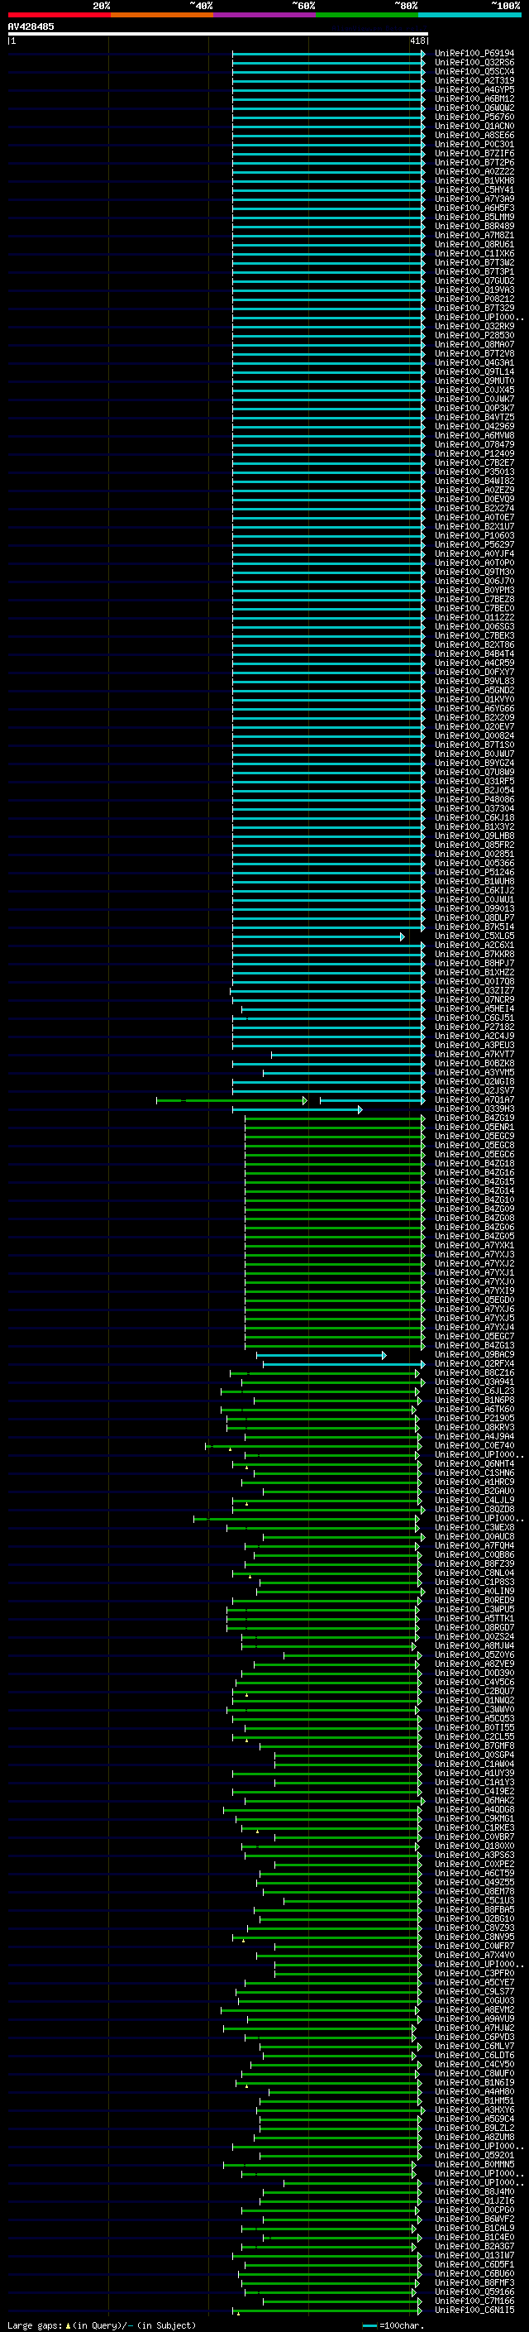The height and width of the screenshot is (2332, 529).
Task: Select hit label UniRef100_P28530
Action: point(474,336)
